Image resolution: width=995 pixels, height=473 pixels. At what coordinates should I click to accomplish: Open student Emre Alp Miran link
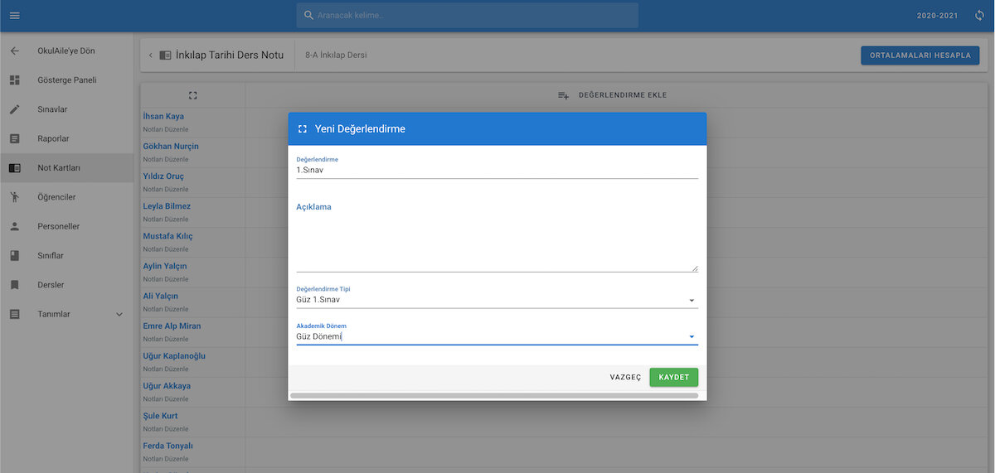[172, 326]
